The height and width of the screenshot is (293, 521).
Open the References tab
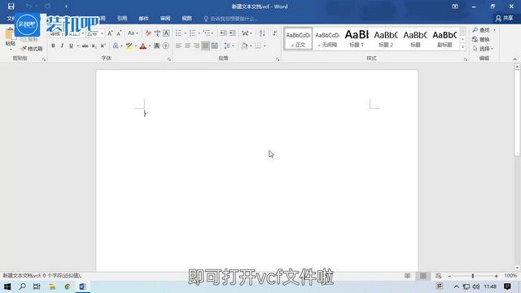click(x=122, y=18)
